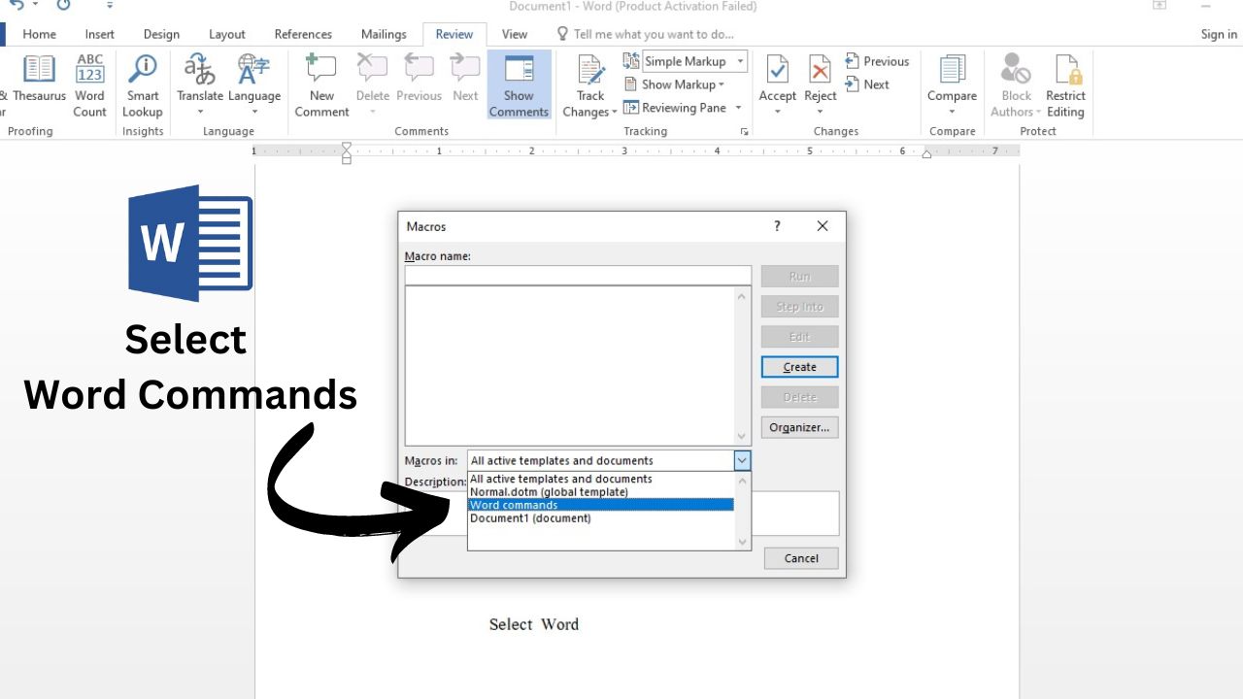The image size is (1243, 699).
Task: Open Restrict Editing pane
Action: point(1065,85)
